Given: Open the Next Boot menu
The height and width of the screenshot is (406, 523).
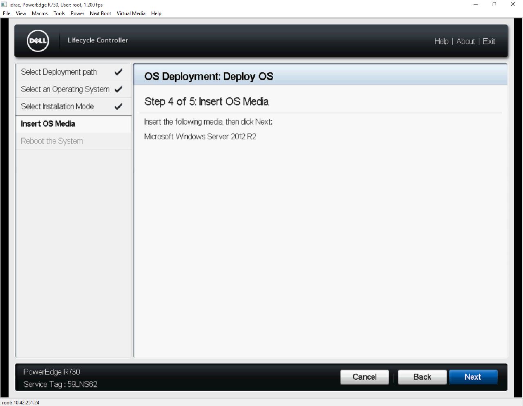Looking at the screenshot, I should point(101,13).
